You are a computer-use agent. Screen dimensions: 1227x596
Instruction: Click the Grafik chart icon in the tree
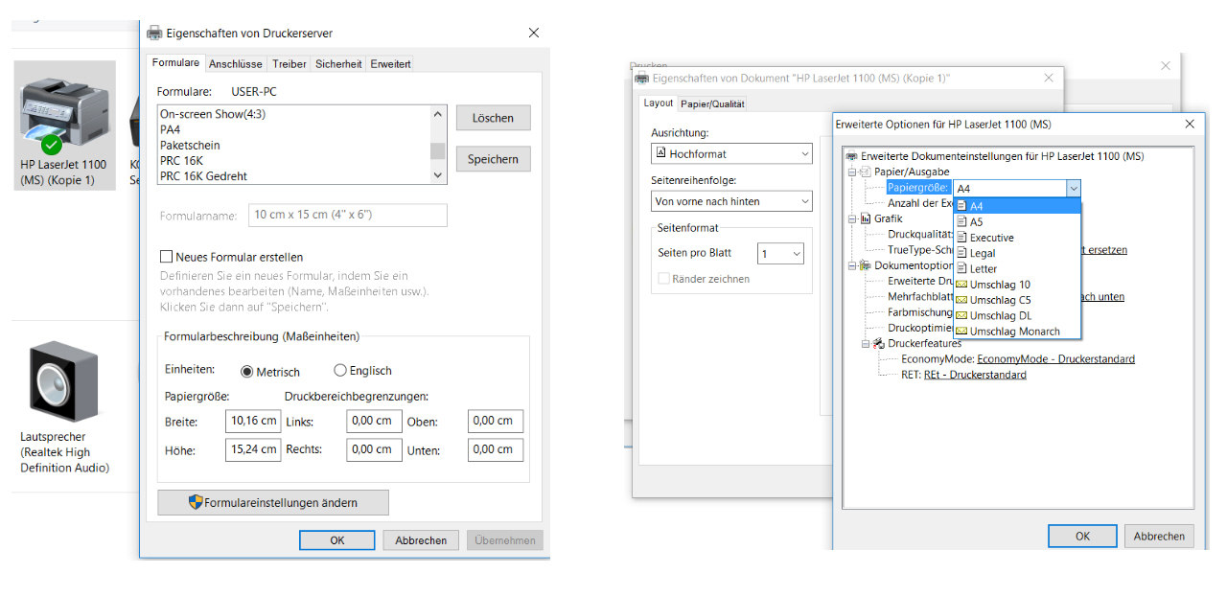pyautogui.click(x=866, y=218)
